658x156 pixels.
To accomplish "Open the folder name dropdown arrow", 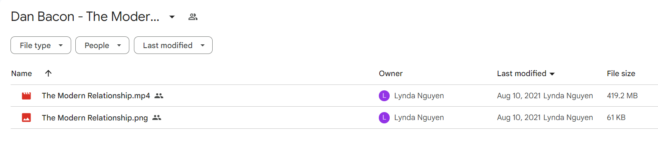I will (x=172, y=17).
